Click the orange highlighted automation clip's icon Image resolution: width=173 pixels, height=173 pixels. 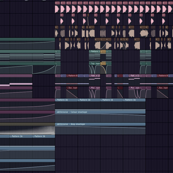point(101,64)
